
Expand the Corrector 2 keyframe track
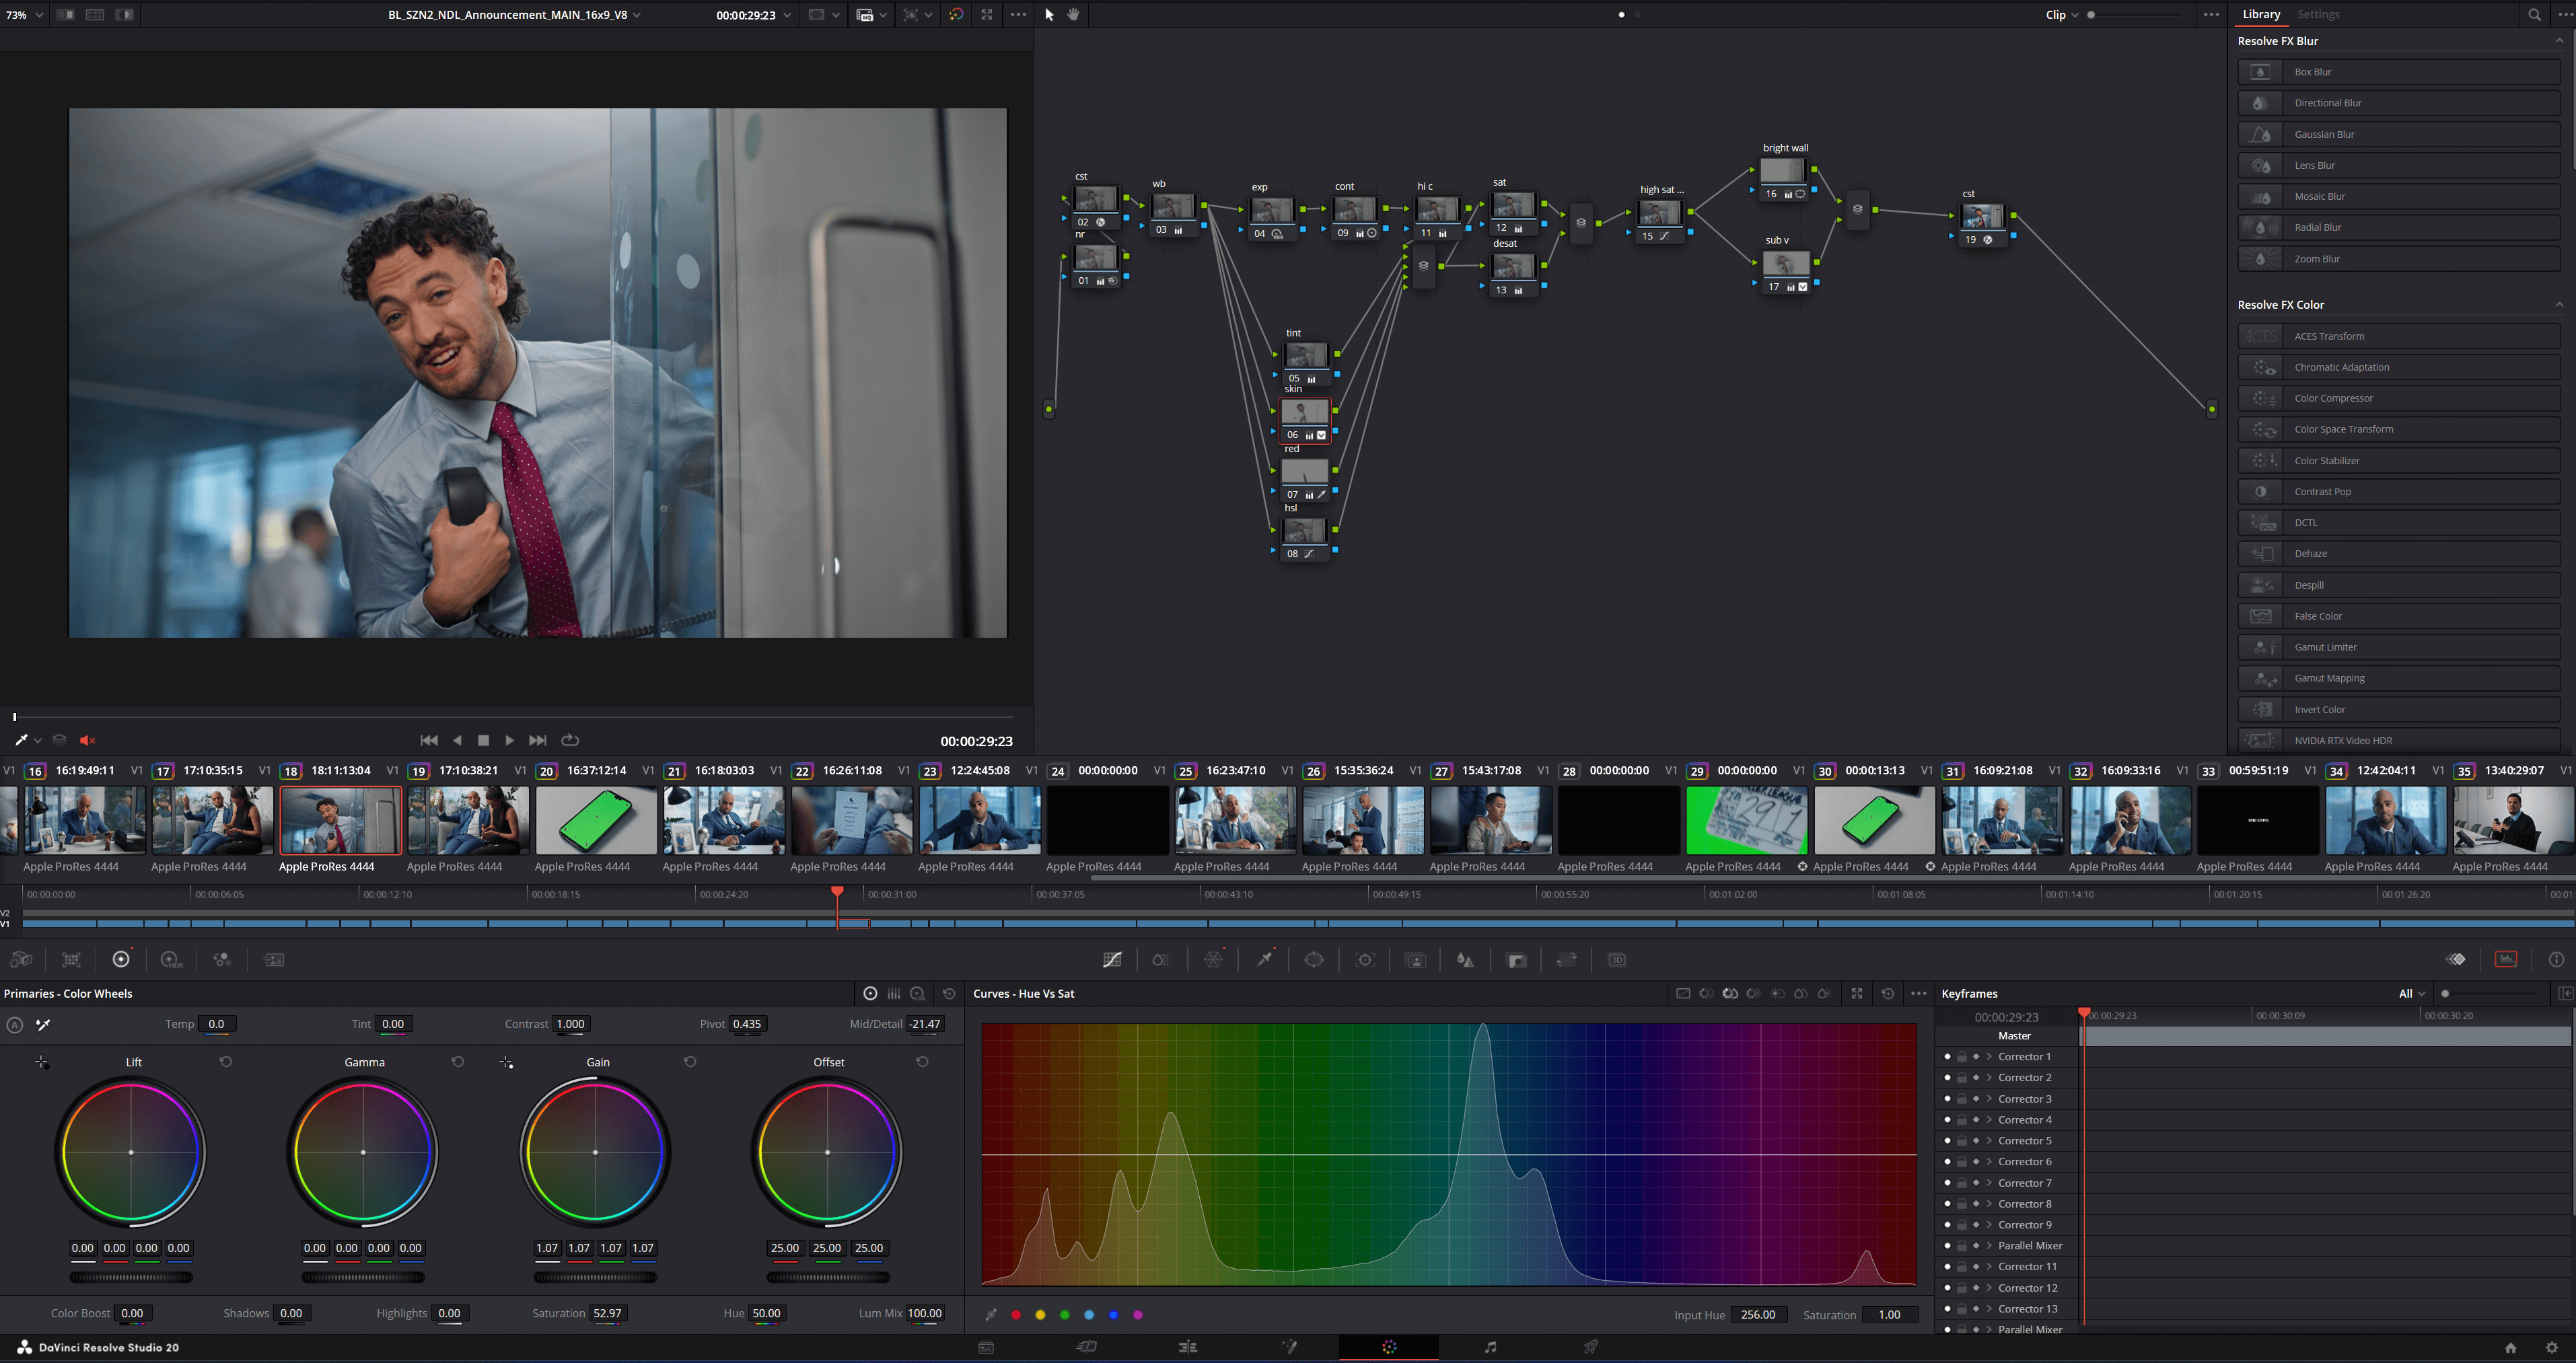tap(1989, 1078)
